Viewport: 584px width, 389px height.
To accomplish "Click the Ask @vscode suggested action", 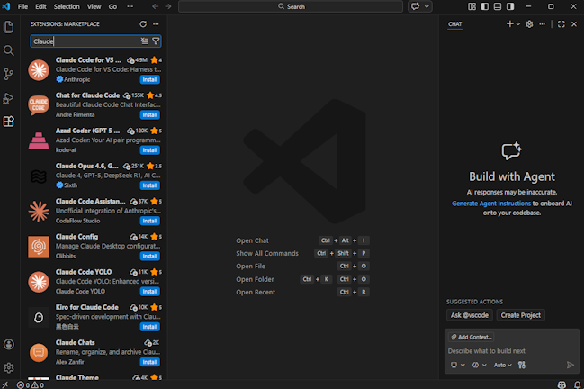I will pyautogui.click(x=470, y=315).
